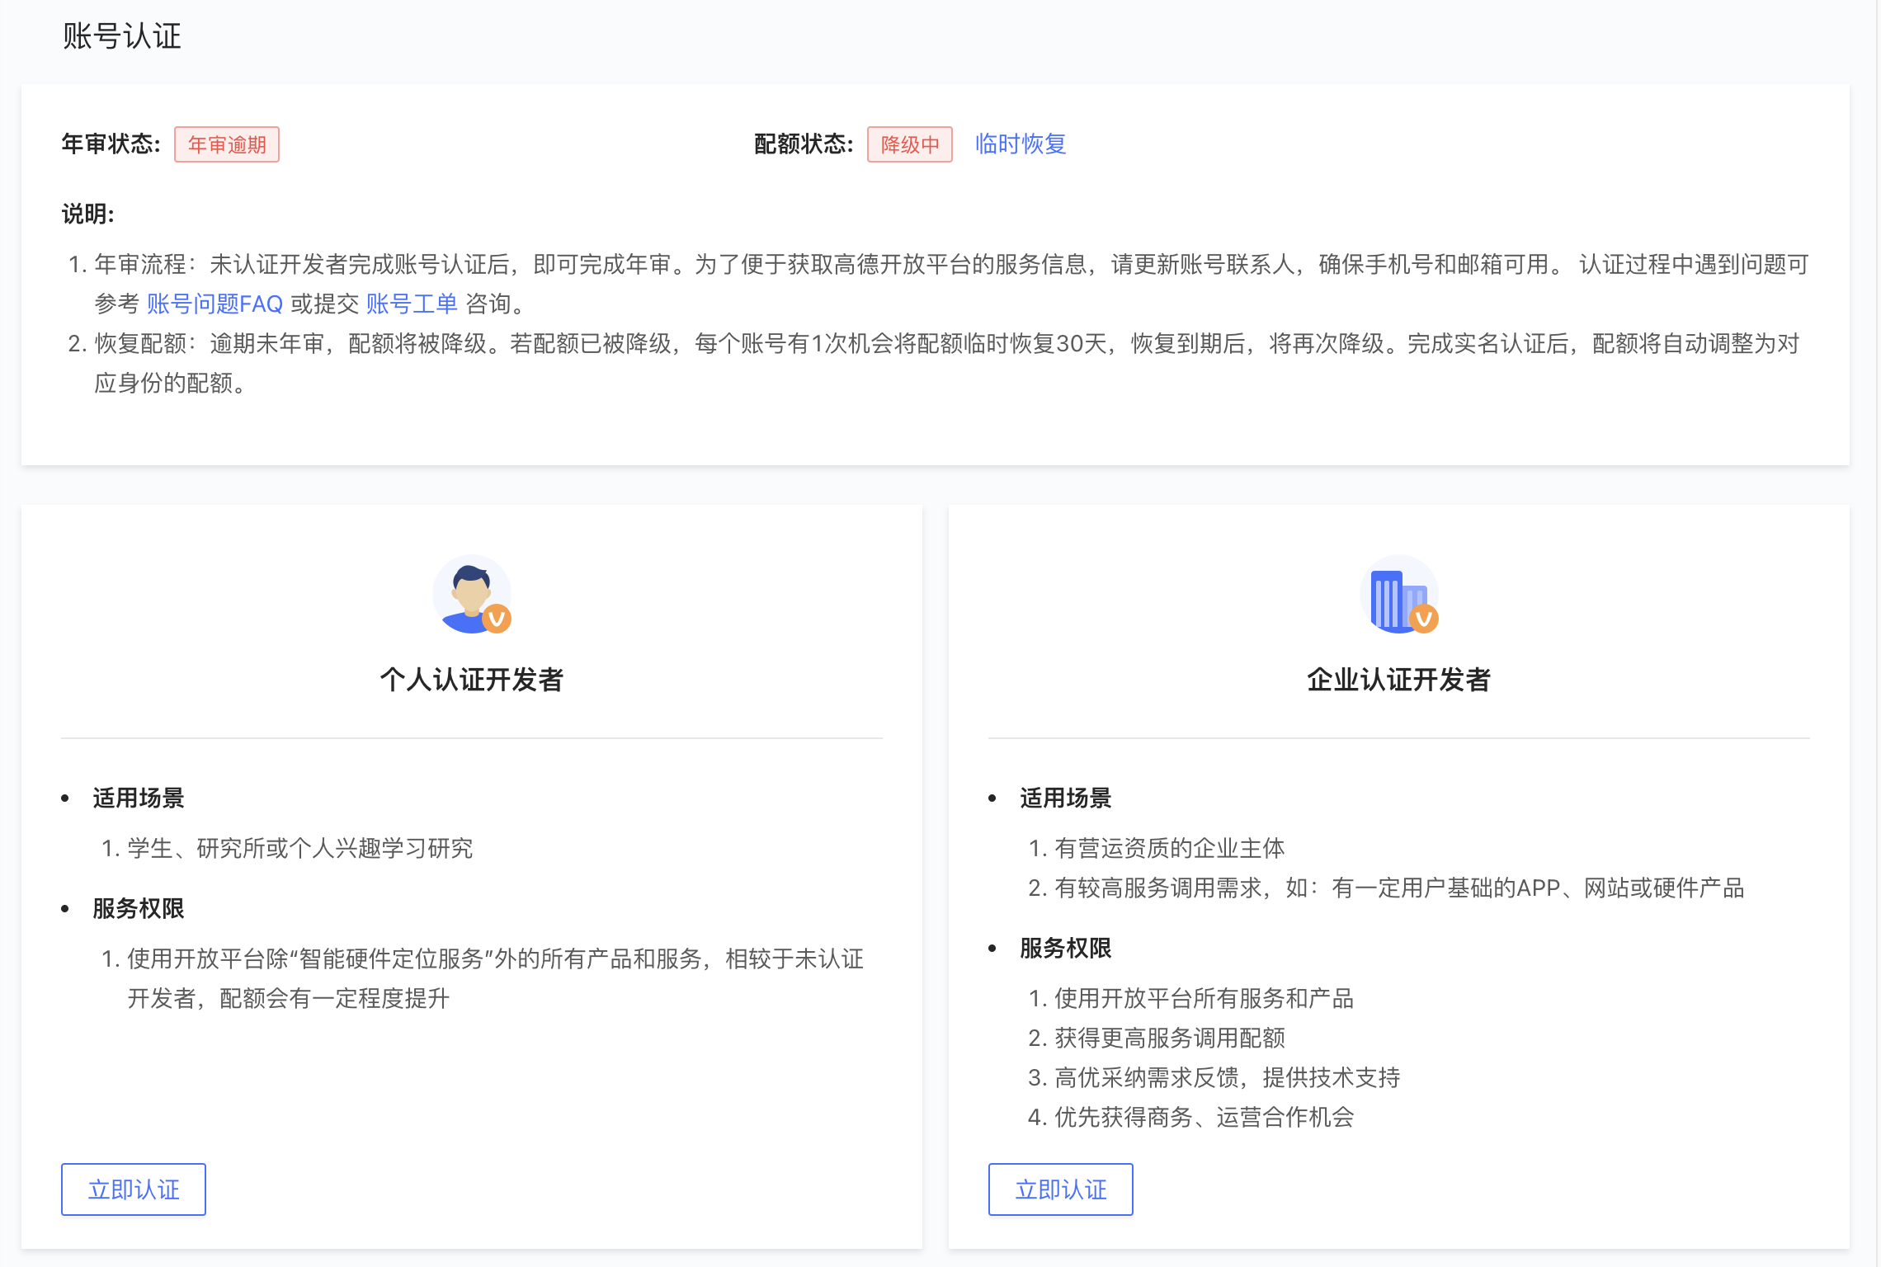Screen dimensions: 1881x1267
Task: Click 立即认证 under personal developer
Action: [134, 1189]
